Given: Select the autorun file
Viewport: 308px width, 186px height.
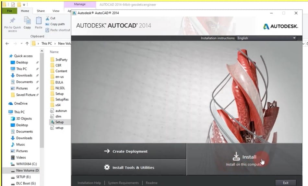Looking at the screenshot, I should tap(61, 111).
